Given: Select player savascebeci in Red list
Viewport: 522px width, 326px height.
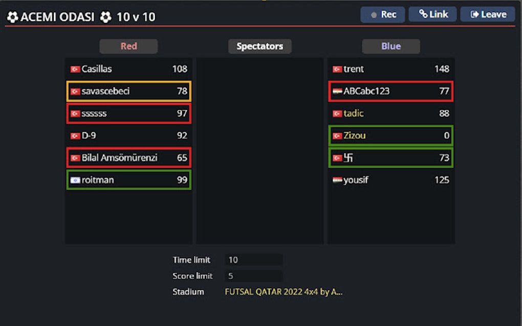Looking at the screenshot, I should (129, 91).
